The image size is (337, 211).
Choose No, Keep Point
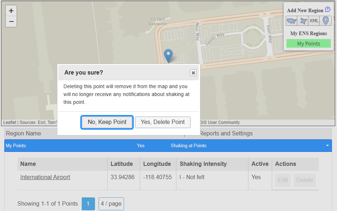click(107, 122)
